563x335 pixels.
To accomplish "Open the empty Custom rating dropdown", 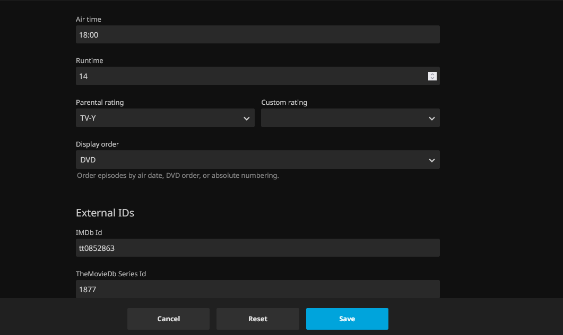I will pos(345,118).
